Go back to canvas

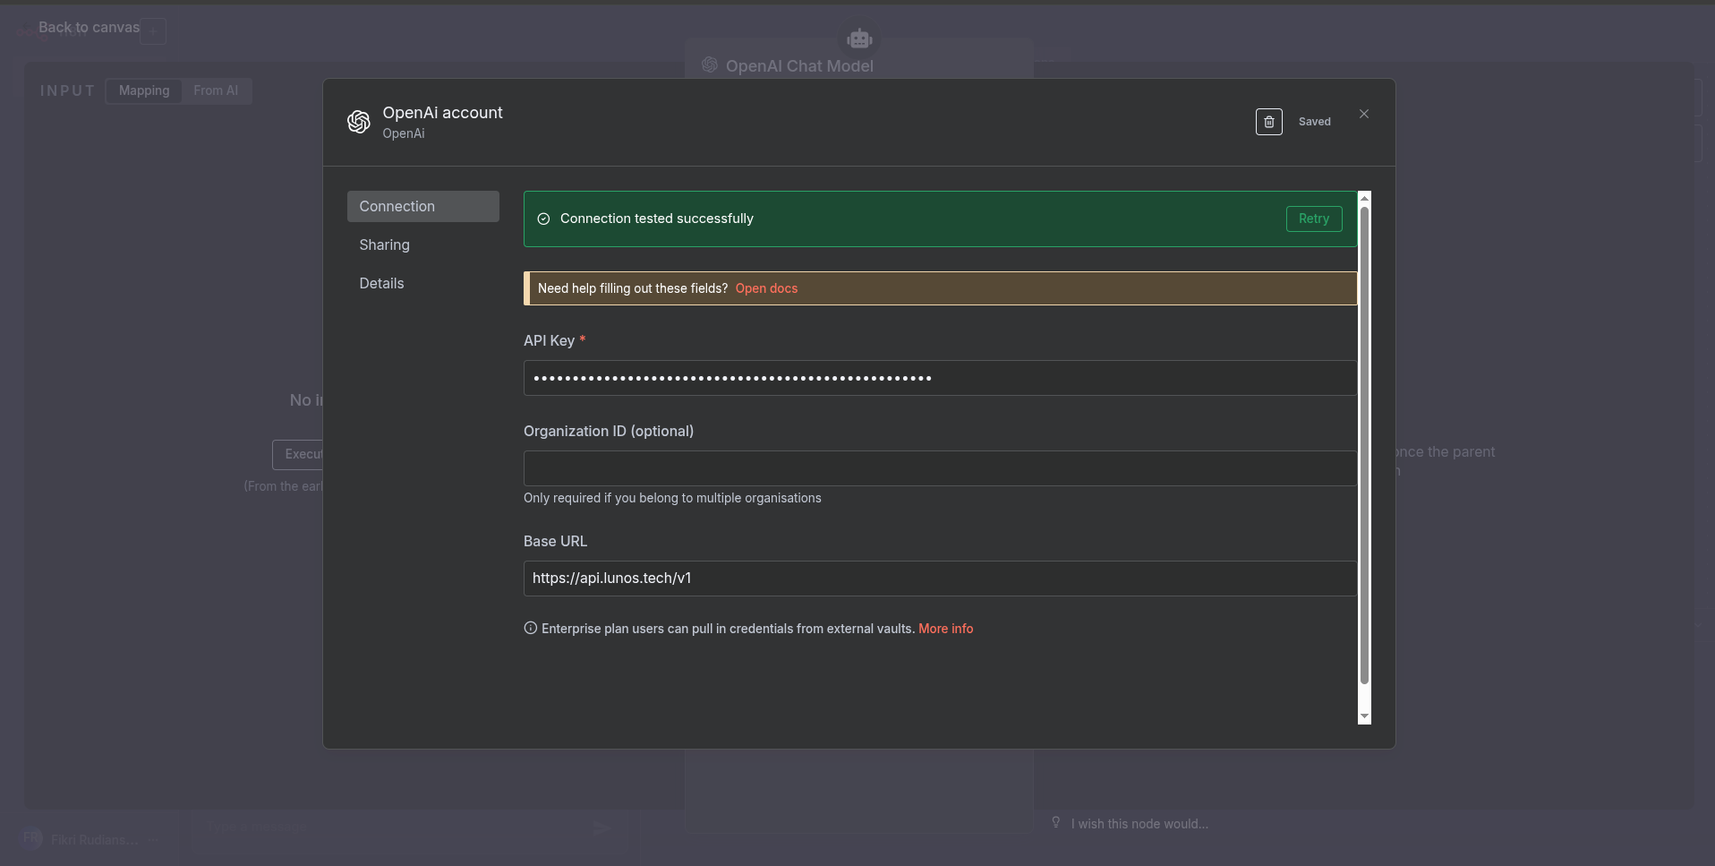[89, 28]
